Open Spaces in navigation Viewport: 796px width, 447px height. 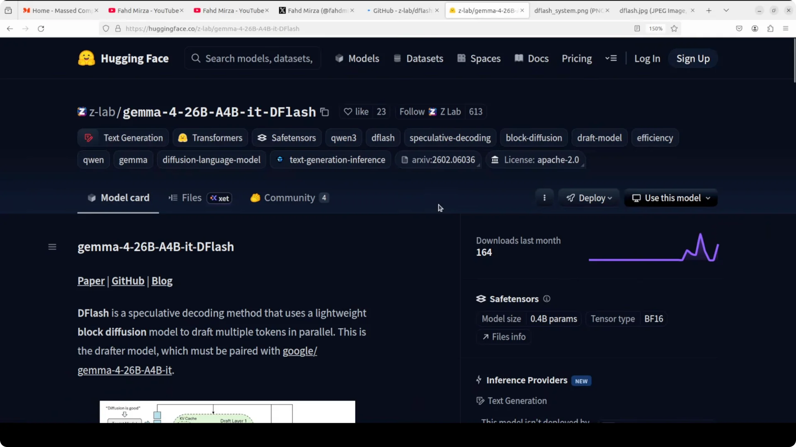(x=479, y=58)
